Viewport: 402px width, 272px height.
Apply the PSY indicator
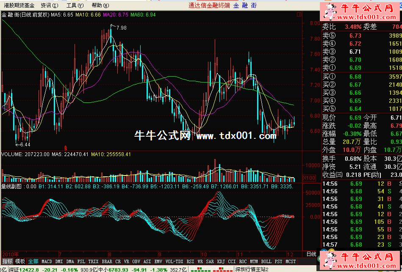coord(278,261)
